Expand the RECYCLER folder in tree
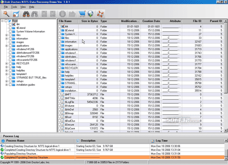The width and height of the screenshot is (228, 165). 7,64
